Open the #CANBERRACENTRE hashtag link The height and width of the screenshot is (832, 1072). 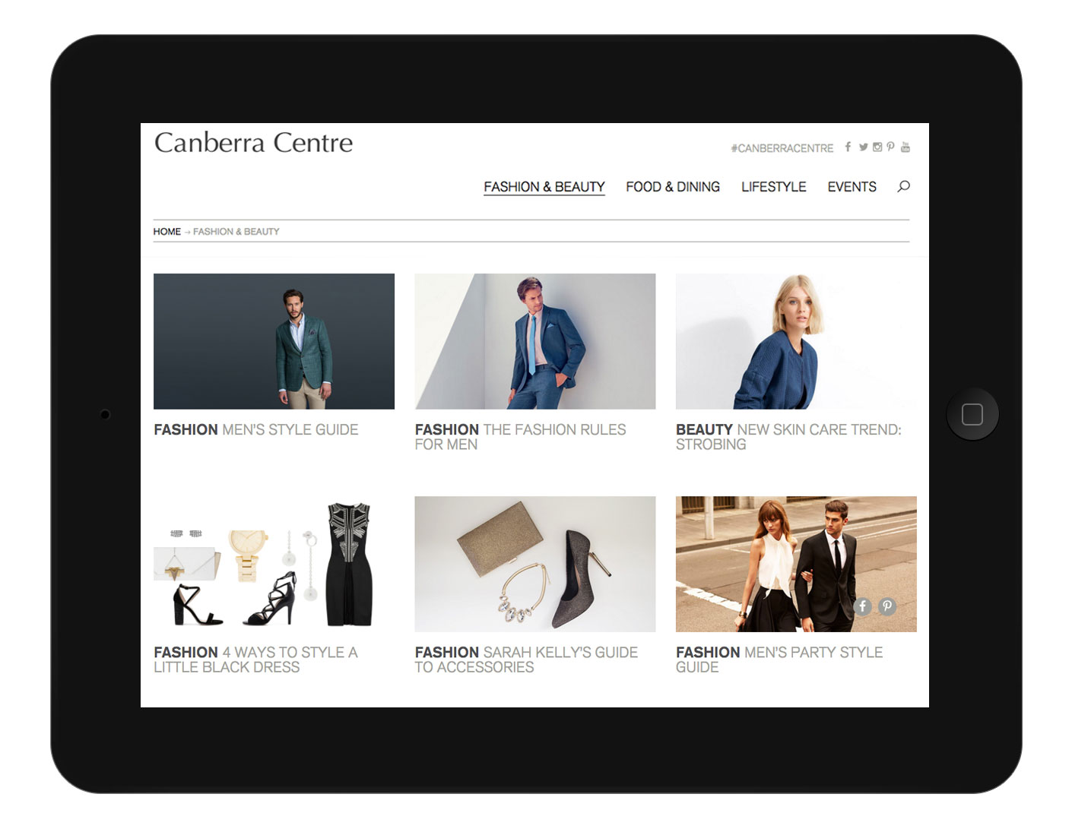tap(782, 148)
